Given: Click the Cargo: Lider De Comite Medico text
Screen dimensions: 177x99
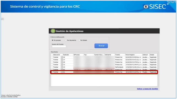Looking at the screenshot, I should (x=11, y=95).
